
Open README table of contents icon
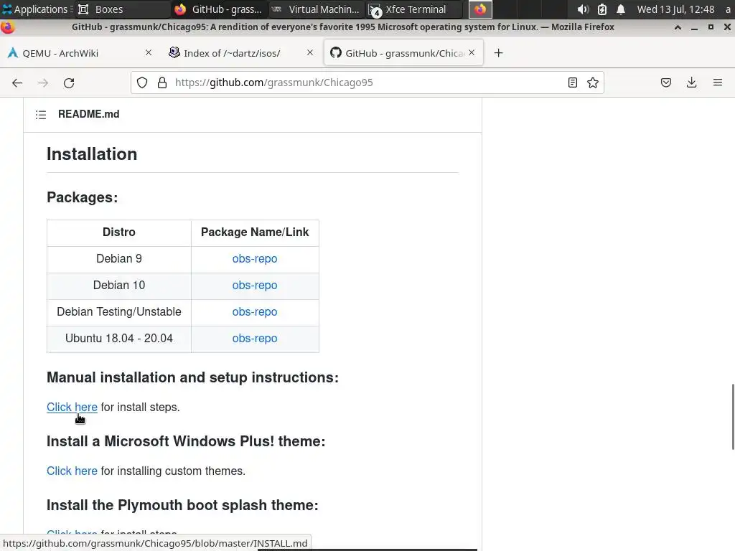tap(41, 114)
